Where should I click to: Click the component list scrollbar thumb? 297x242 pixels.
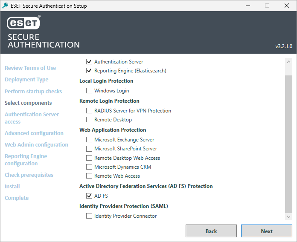288,144
